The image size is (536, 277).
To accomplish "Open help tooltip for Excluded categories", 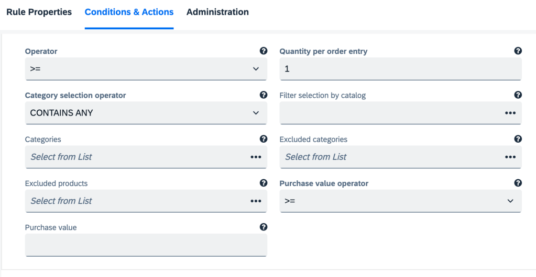I will 518,139.
